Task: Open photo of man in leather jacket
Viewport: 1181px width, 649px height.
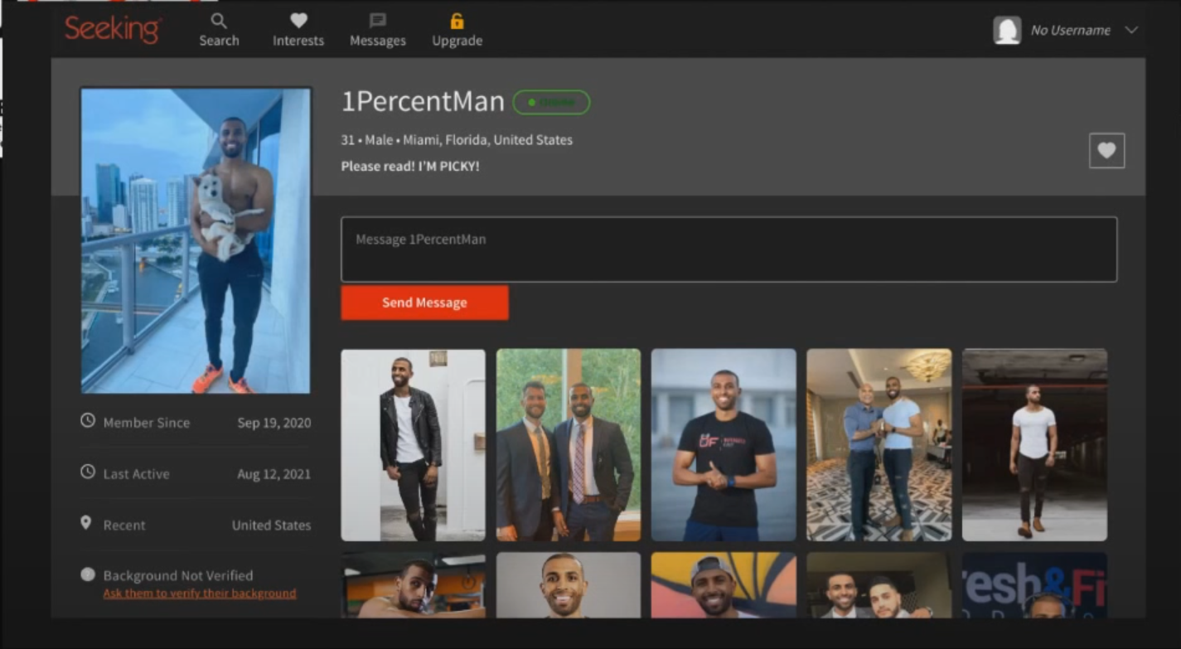Action: tap(413, 445)
